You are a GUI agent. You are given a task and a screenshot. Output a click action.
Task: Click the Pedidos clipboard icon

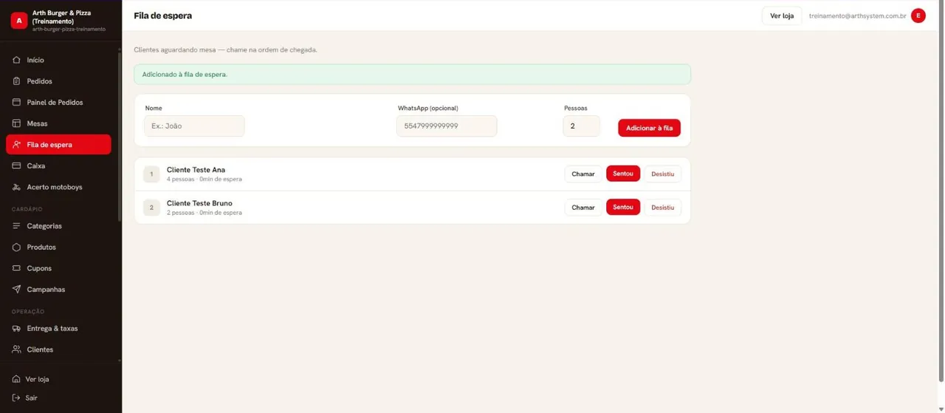tap(16, 81)
